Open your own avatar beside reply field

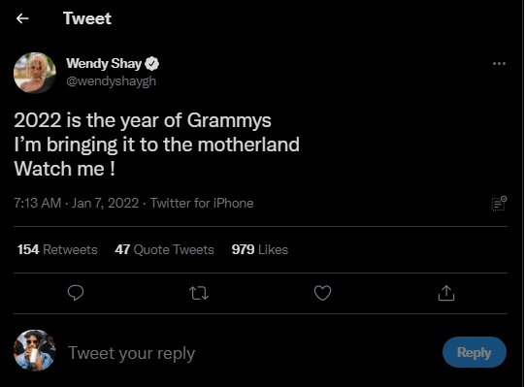35,350
